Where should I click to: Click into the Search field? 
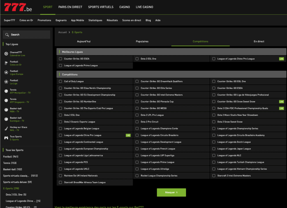(x=26, y=35)
